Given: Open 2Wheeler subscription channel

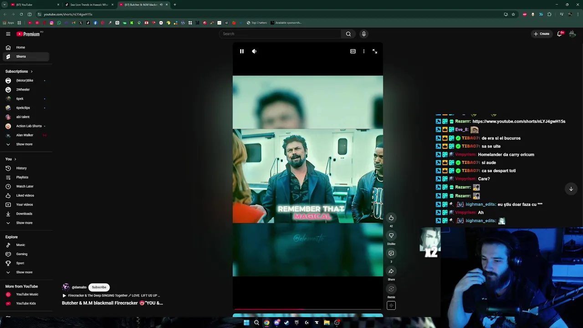Looking at the screenshot, I should (x=26, y=90).
